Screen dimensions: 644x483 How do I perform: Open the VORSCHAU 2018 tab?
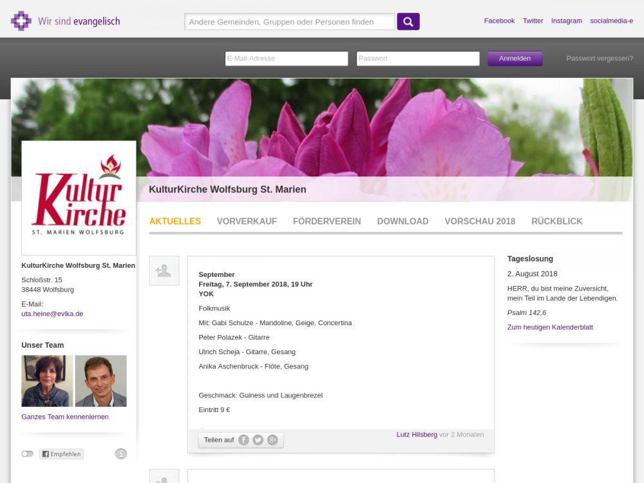(x=480, y=221)
